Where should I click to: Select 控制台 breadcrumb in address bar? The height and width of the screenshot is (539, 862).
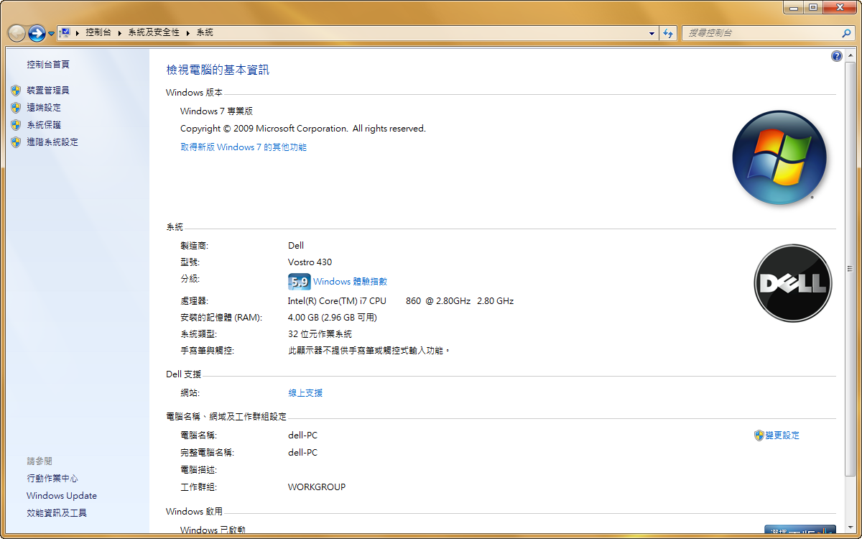coord(98,33)
